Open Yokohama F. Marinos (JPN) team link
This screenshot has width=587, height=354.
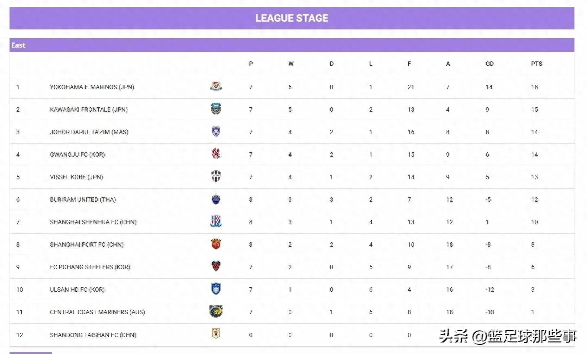pyautogui.click(x=92, y=87)
